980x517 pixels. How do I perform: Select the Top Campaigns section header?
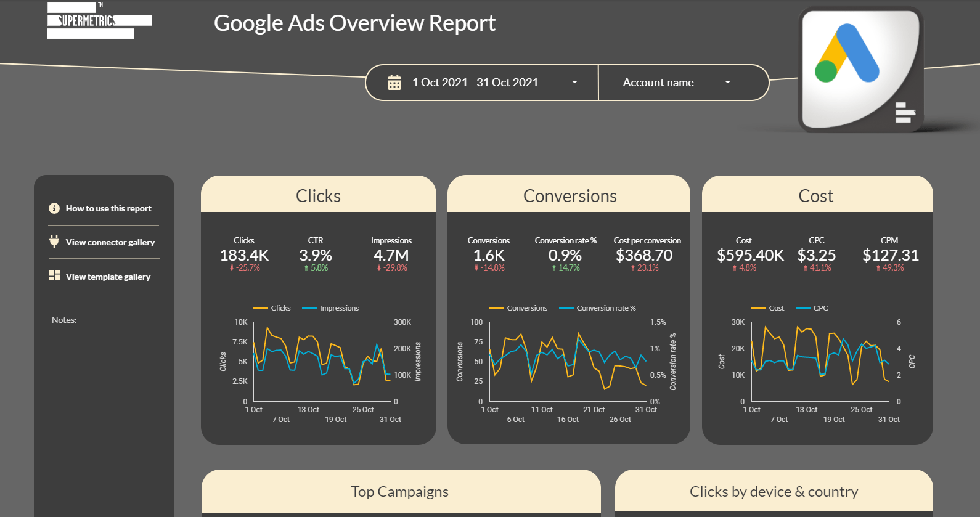(x=401, y=491)
